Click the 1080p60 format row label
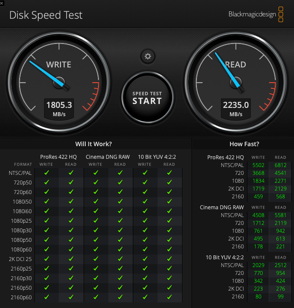Image resolution: width=294 pixels, height=308 pixels. coord(21,249)
